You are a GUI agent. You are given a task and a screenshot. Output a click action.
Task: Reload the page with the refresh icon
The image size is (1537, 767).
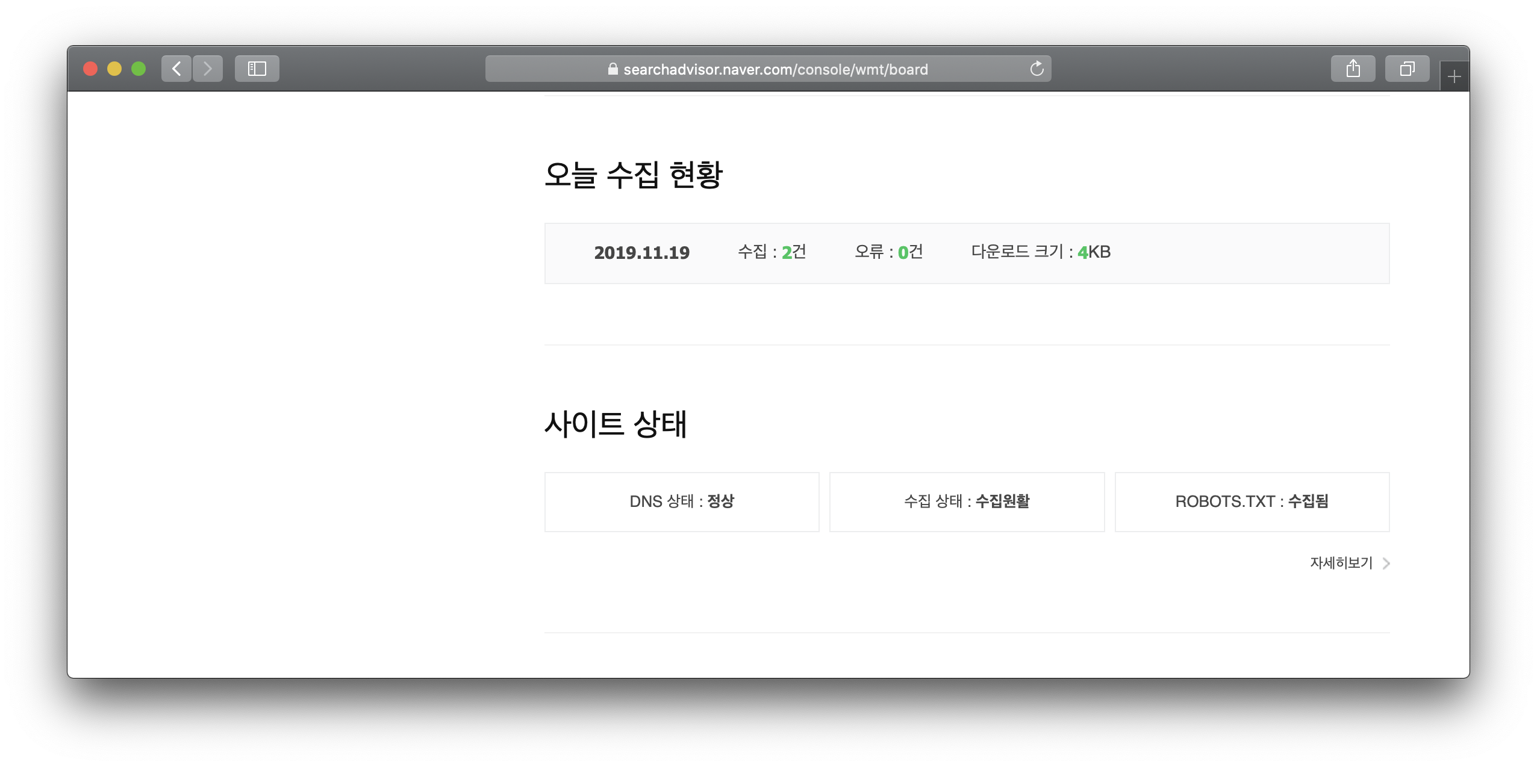(x=1037, y=69)
